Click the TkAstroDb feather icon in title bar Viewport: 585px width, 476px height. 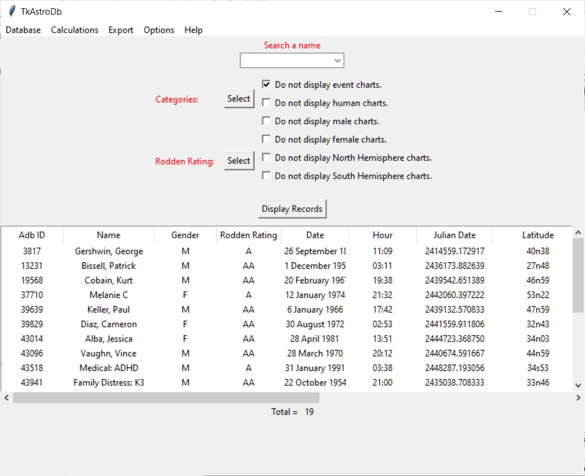coord(12,11)
